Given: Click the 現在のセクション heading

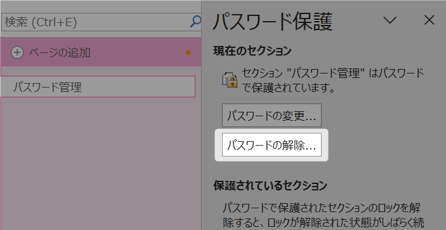Looking at the screenshot, I should pos(252,51).
